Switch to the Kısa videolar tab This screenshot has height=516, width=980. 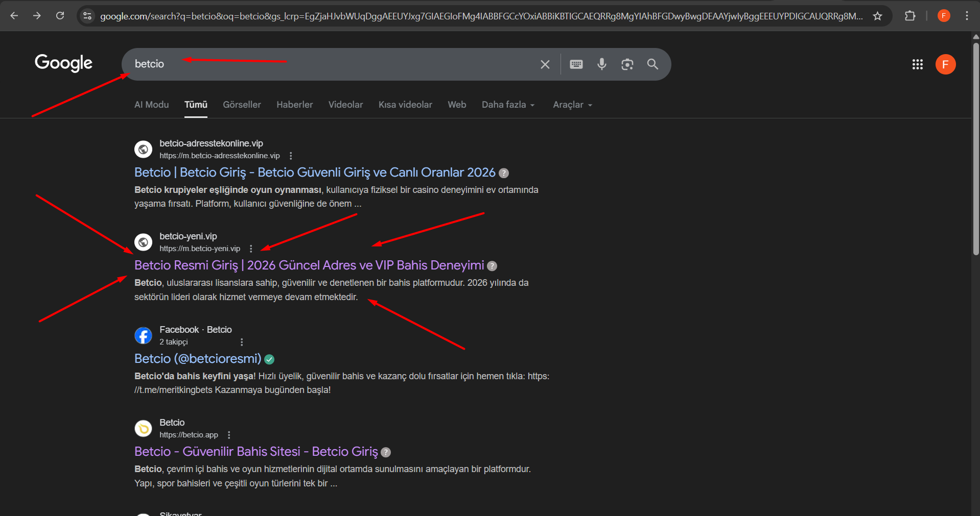click(405, 105)
